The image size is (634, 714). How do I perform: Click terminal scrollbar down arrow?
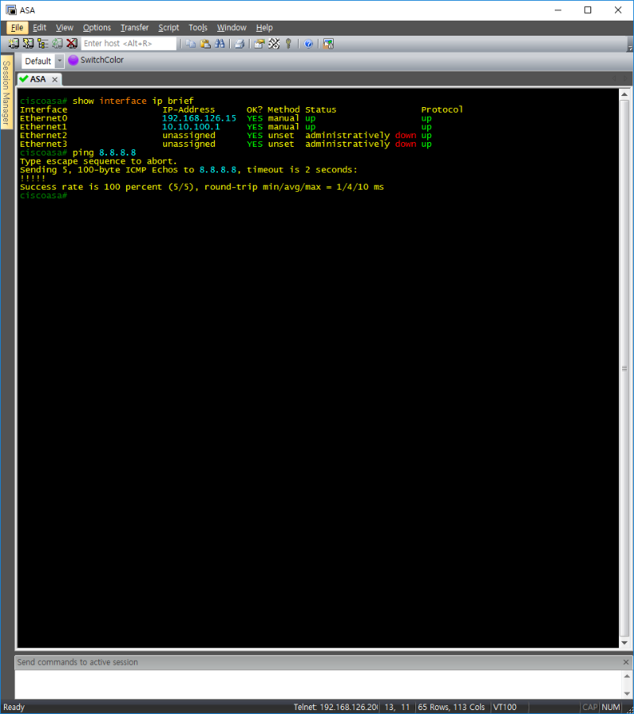pos(624,643)
